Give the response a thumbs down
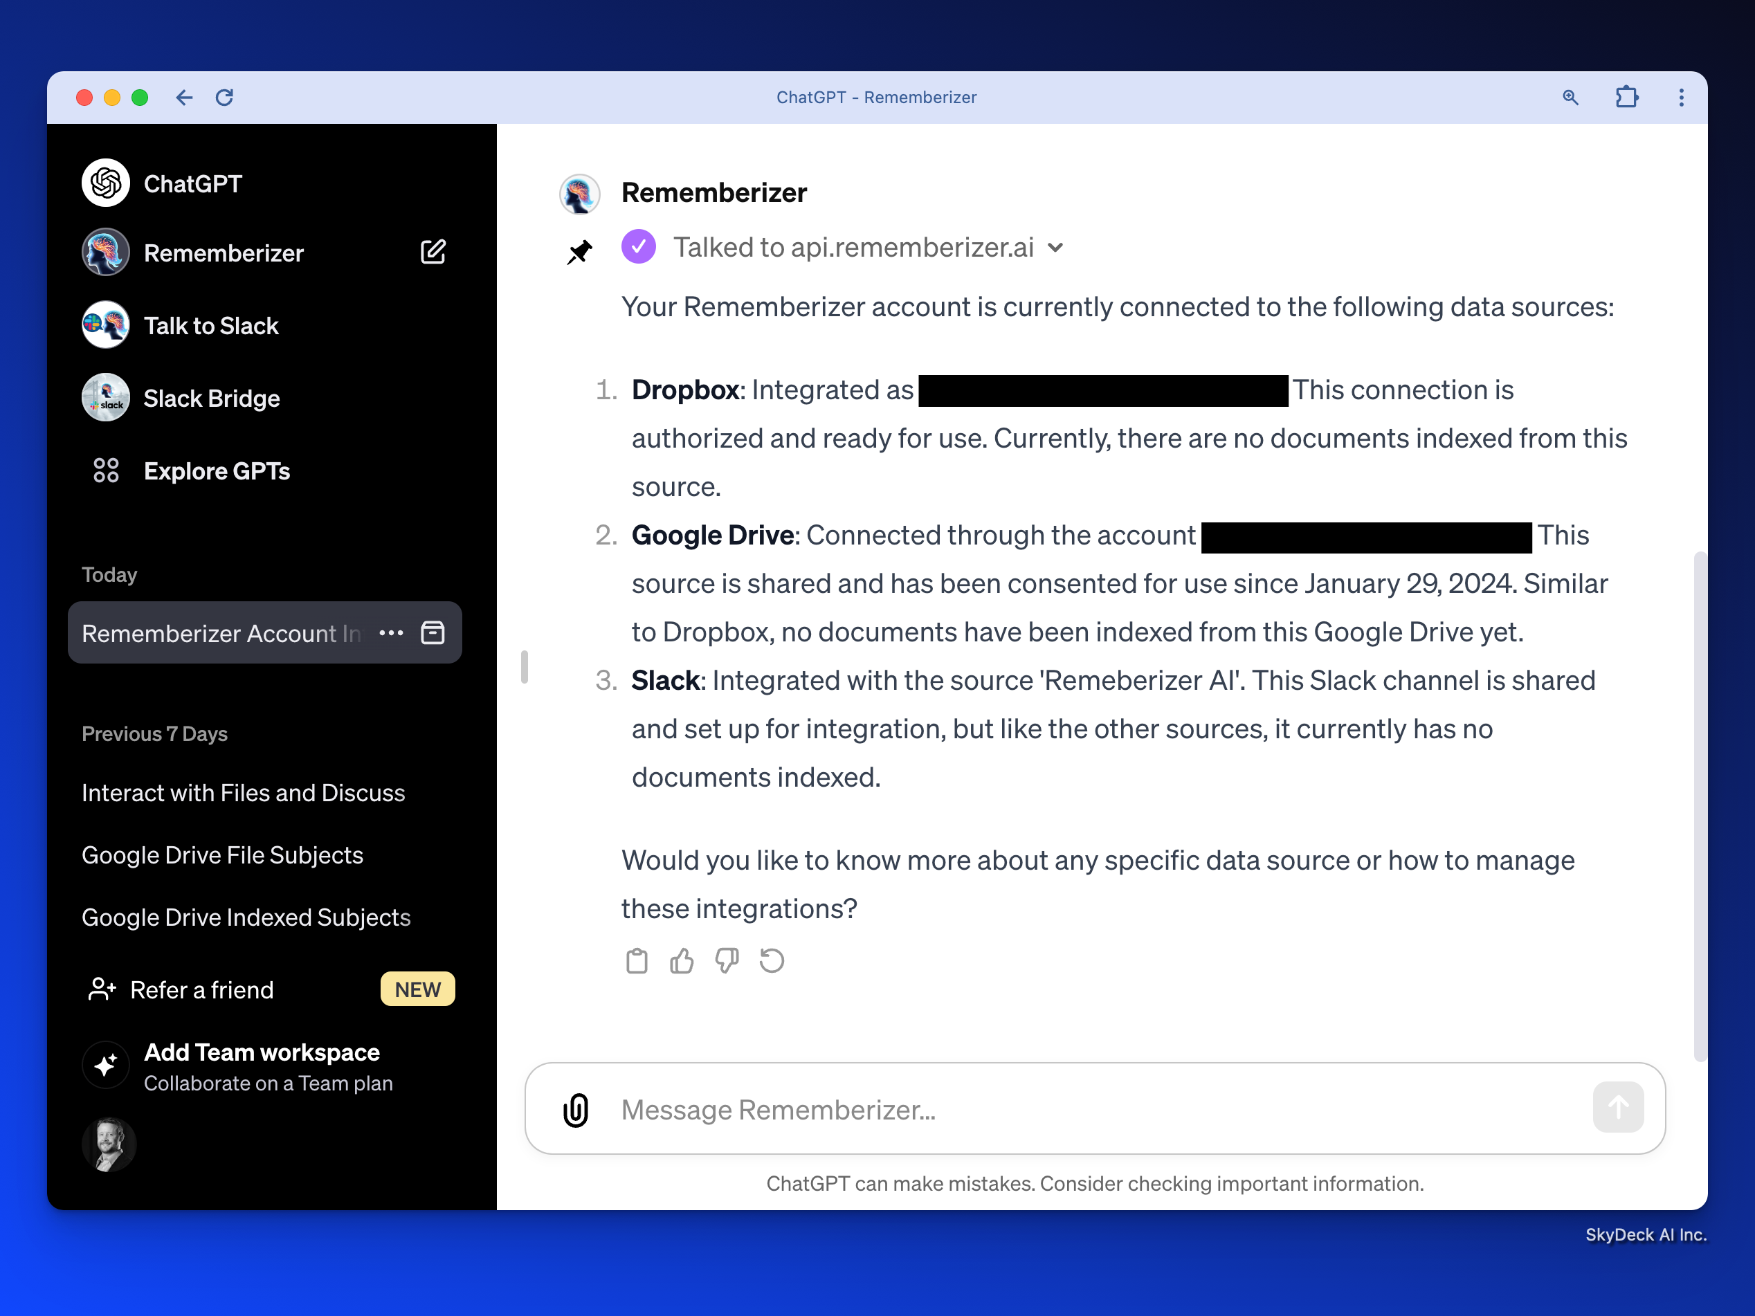Image resolution: width=1755 pixels, height=1316 pixels. [726, 960]
